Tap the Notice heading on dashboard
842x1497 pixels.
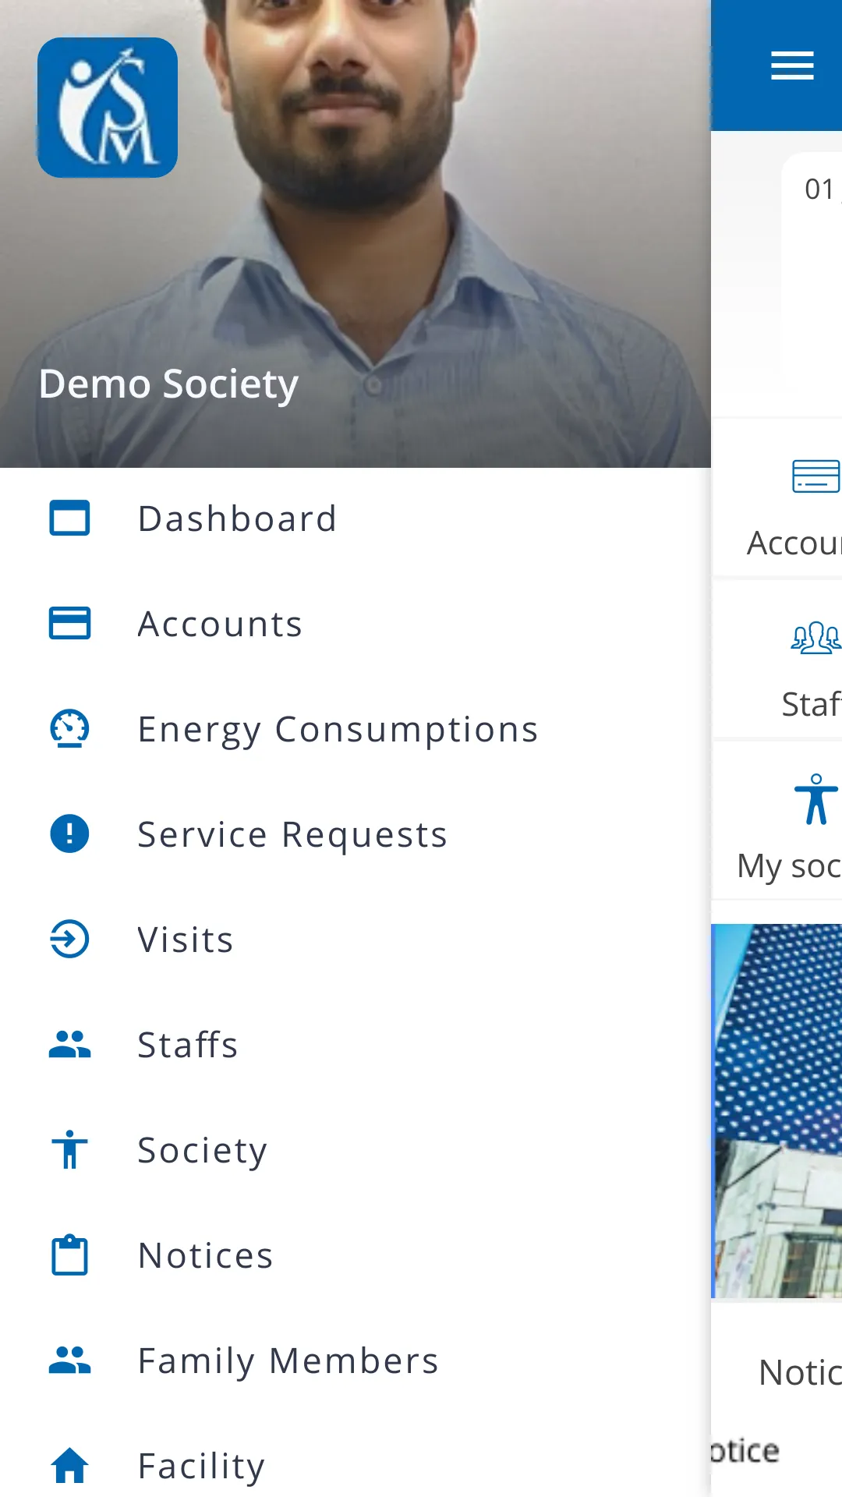click(800, 1372)
